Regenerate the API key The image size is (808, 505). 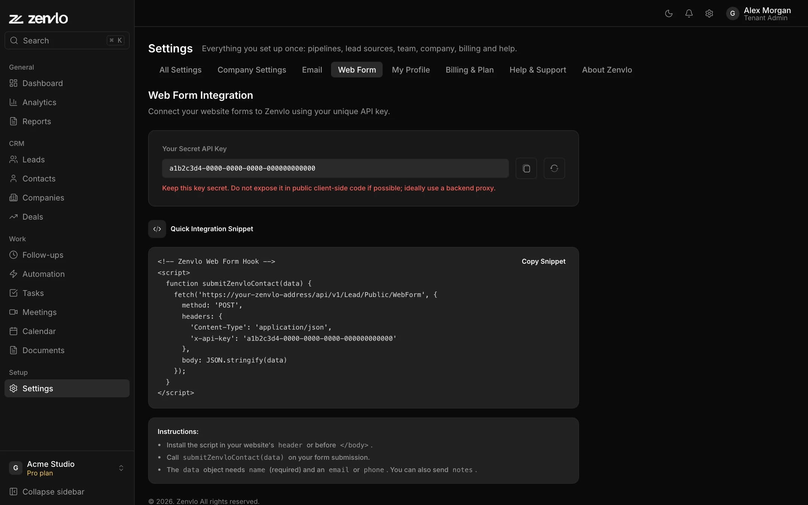(554, 168)
